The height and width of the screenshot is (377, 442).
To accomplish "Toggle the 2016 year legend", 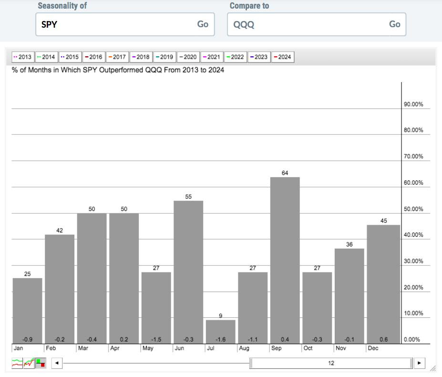I will click(x=94, y=57).
